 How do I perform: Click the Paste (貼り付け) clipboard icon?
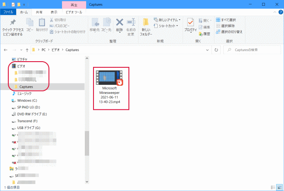pos(42,25)
